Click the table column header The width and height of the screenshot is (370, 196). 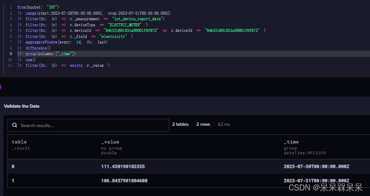pos(19,142)
